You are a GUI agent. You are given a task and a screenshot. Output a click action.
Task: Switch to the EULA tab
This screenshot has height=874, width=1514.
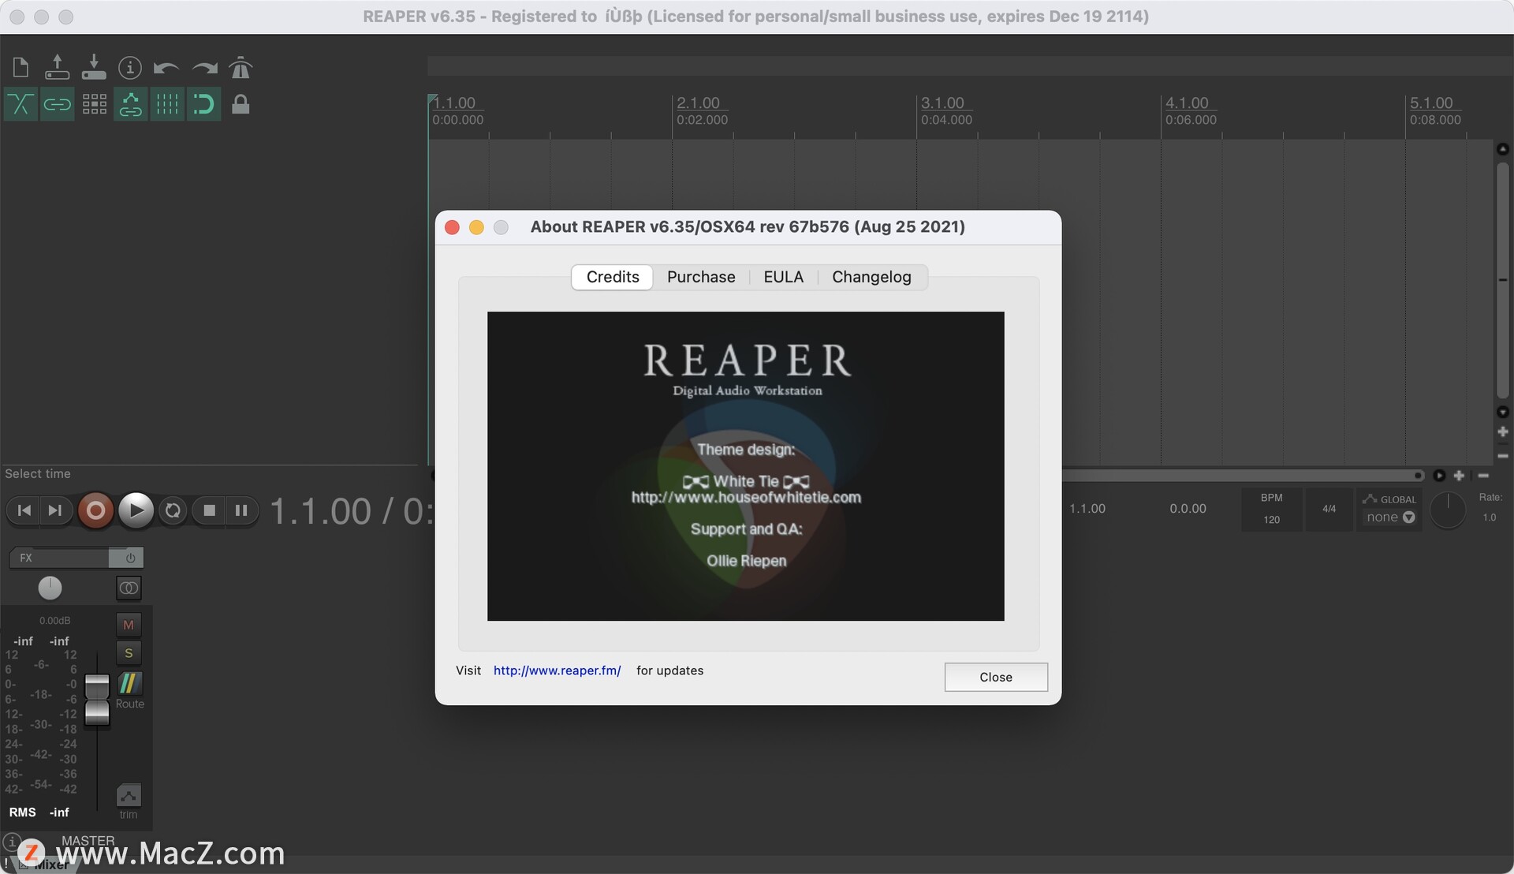(x=783, y=277)
